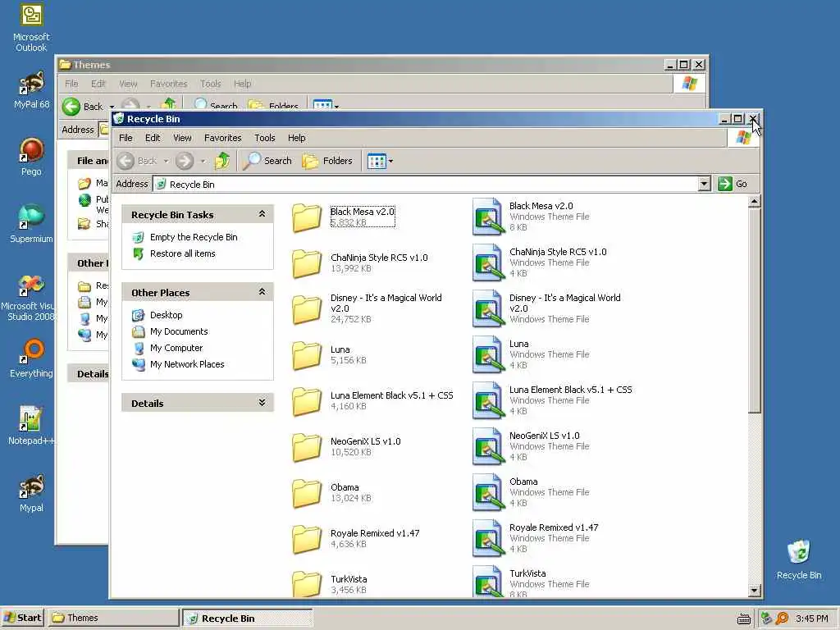The height and width of the screenshot is (630, 840).
Task: Select the TurkVista folder icon
Action: [307, 584]
